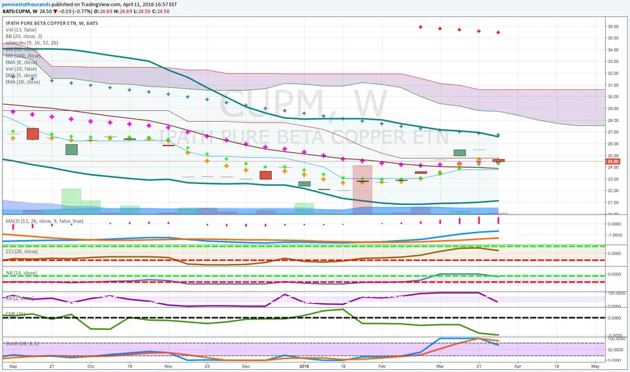Screen dimensions: 630x372
Task: Click the Feb label on time axis
Action: 382,367
